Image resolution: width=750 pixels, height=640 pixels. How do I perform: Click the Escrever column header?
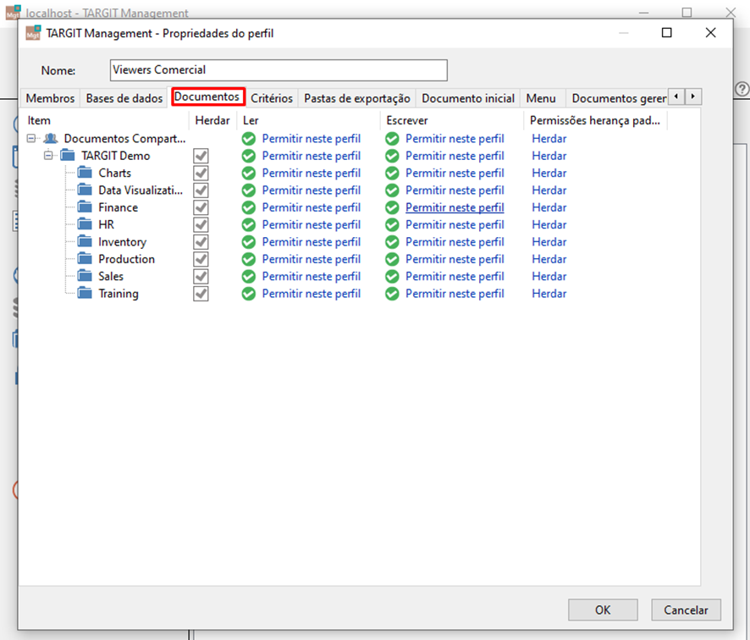pos(452,120)
